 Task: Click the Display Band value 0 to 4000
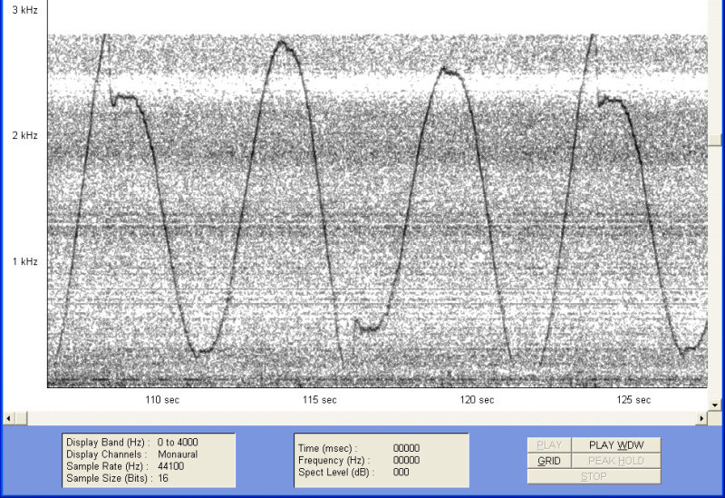point(178,442)
